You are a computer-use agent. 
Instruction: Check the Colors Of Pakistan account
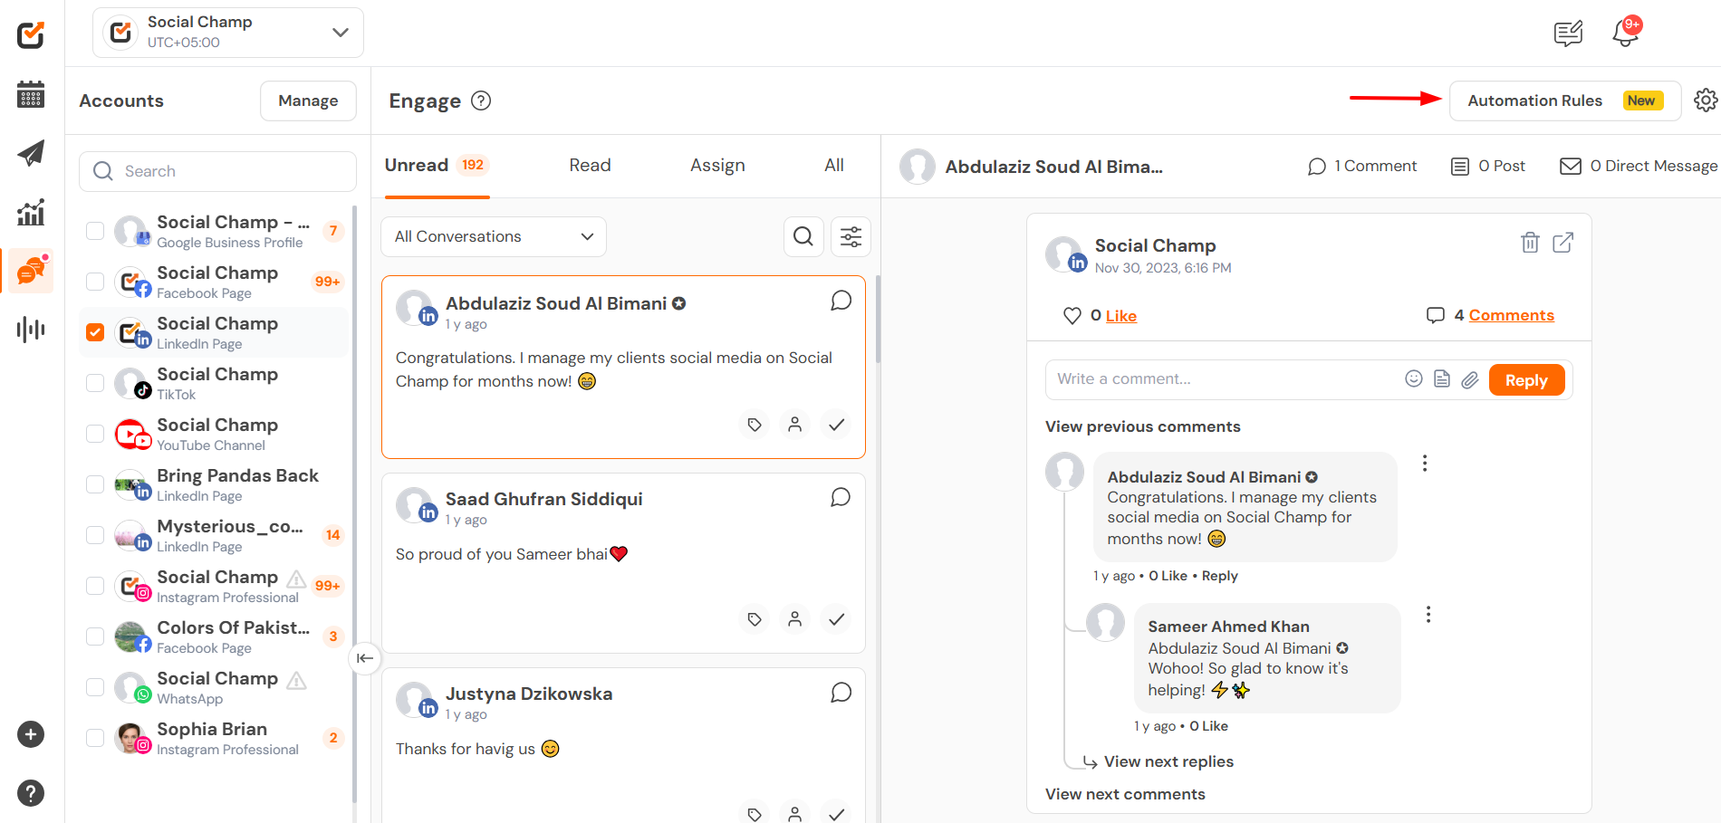(95, 636)
